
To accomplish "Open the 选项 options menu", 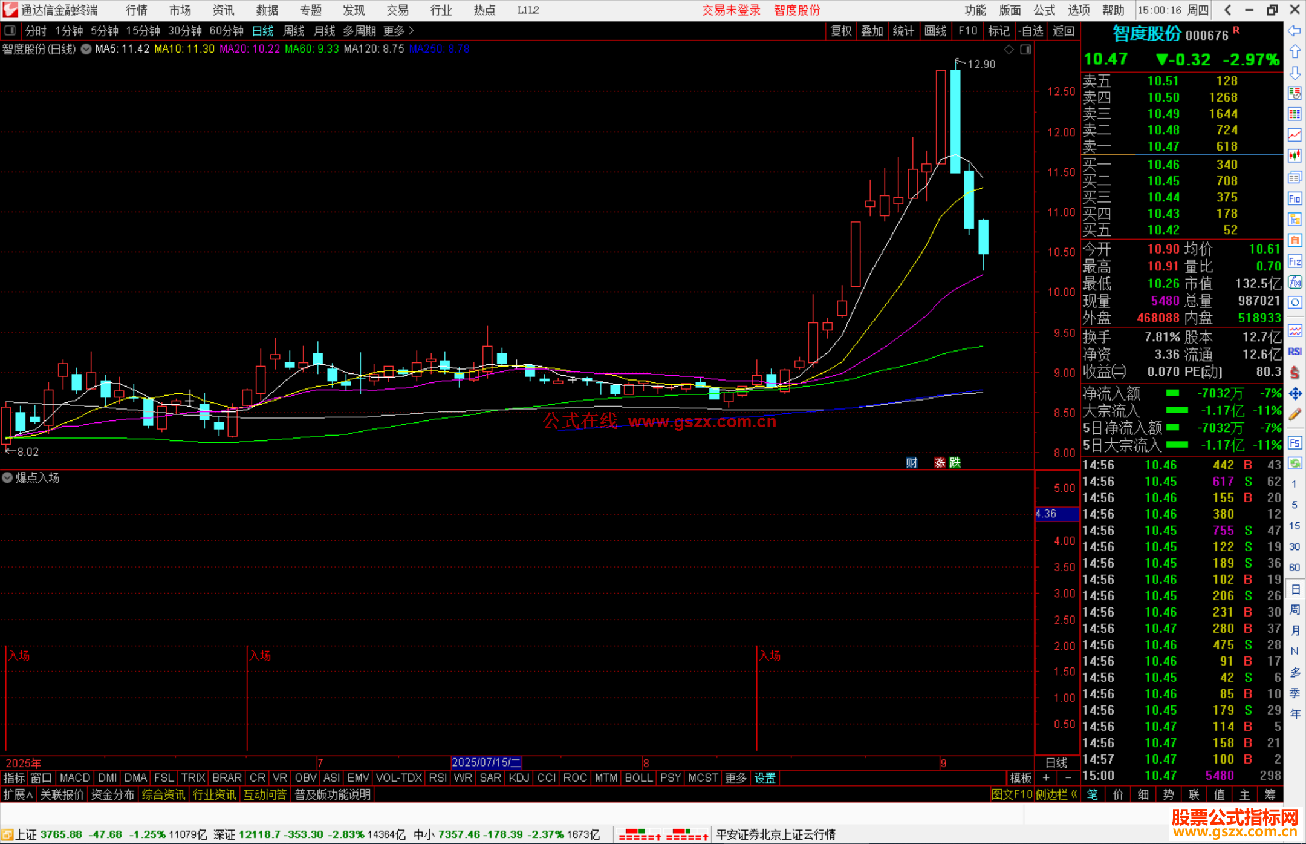I will coord(1079,10).
